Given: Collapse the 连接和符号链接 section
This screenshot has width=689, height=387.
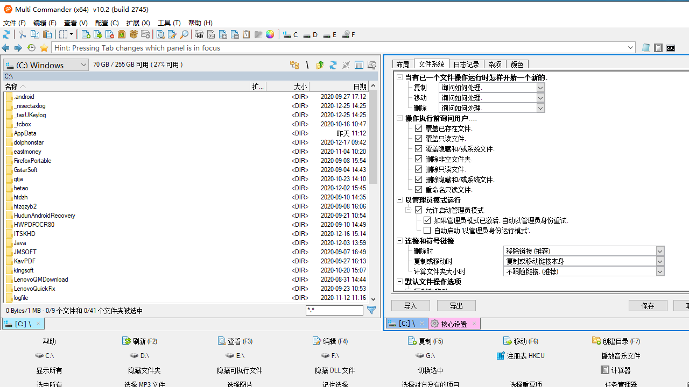Looking at the screenshot, I should [x=399, y=241].
